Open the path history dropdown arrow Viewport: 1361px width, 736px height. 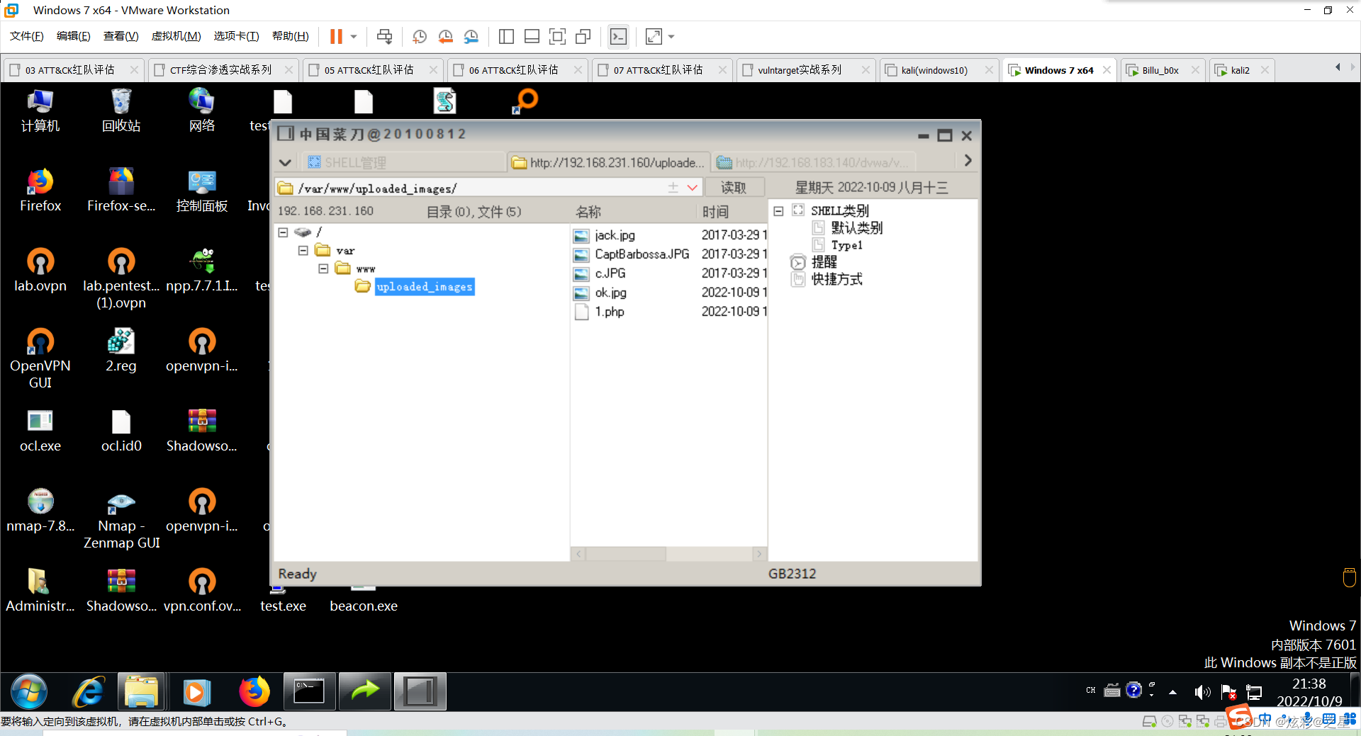[x=693, y=188]
